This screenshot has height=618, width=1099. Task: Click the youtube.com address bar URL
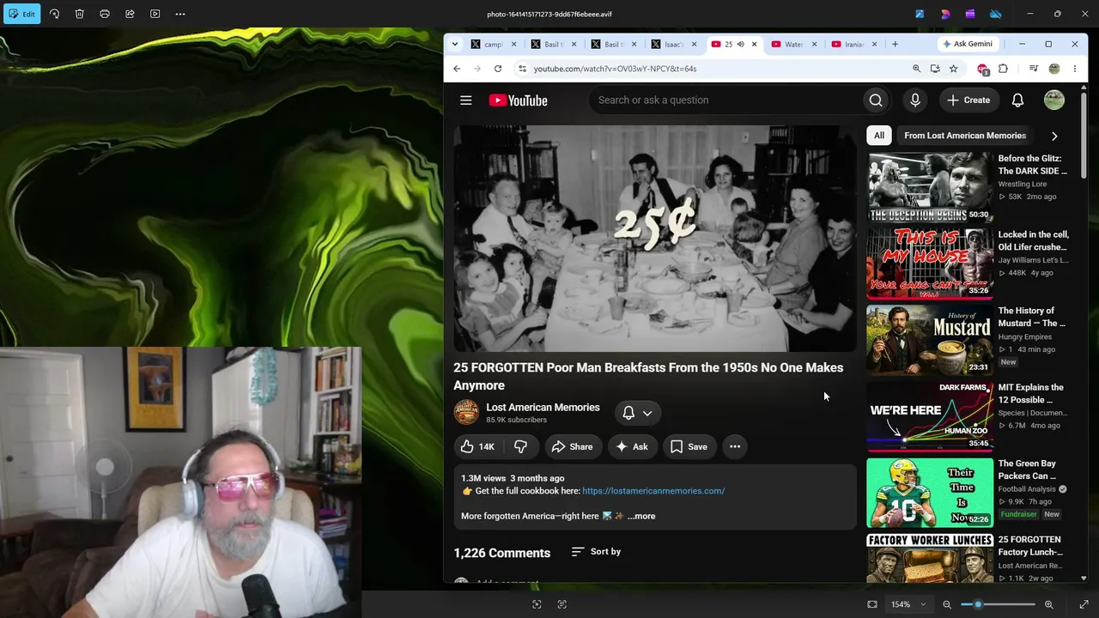point(615,69)
